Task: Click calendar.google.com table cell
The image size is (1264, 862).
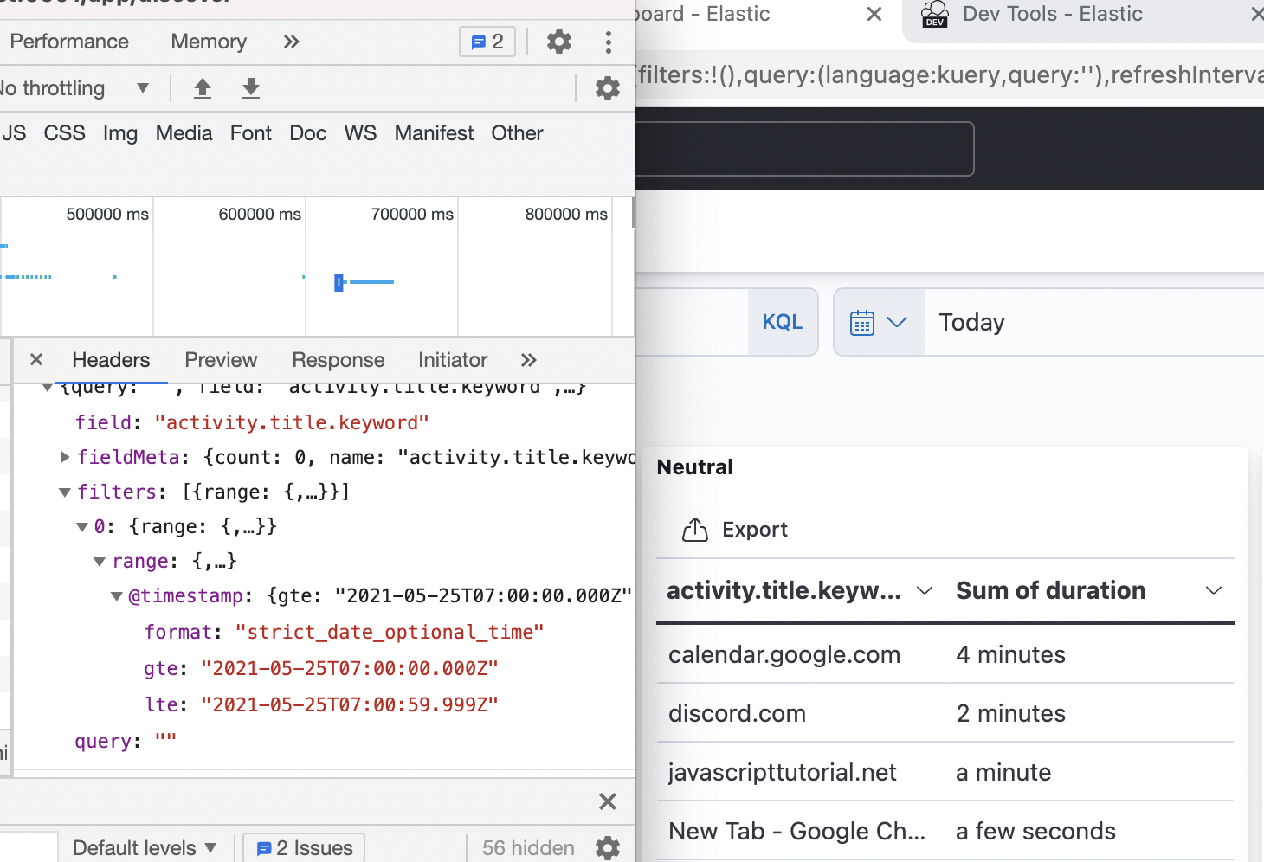Action: point(784,655)
